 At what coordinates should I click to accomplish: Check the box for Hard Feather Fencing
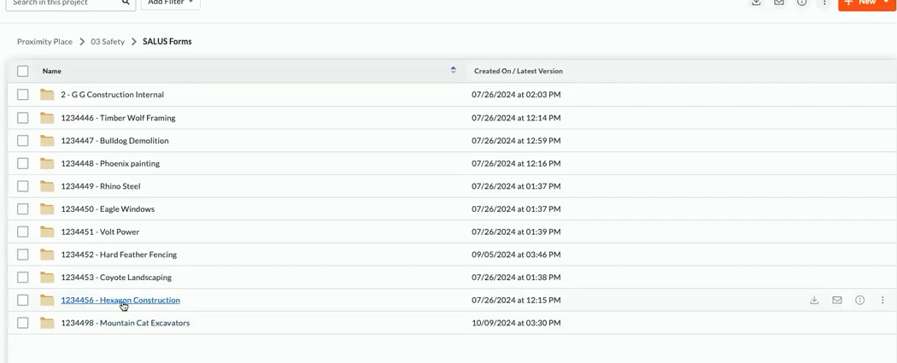[x=23, y=255]
